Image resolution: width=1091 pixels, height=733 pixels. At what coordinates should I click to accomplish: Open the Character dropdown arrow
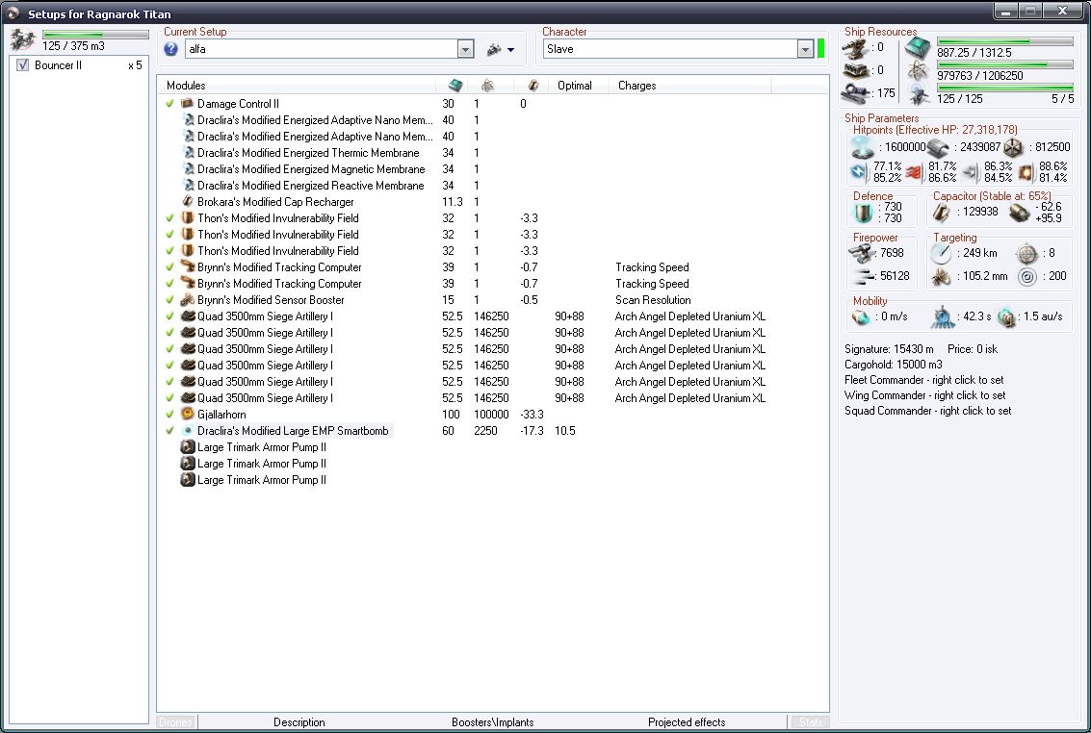pyautogui.click(x=805, y=49)
